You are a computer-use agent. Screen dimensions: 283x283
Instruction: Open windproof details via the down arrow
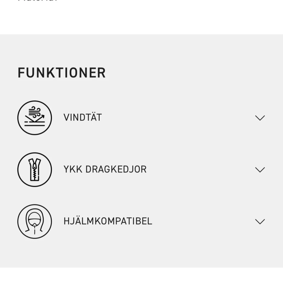click(x=260, y=118)
